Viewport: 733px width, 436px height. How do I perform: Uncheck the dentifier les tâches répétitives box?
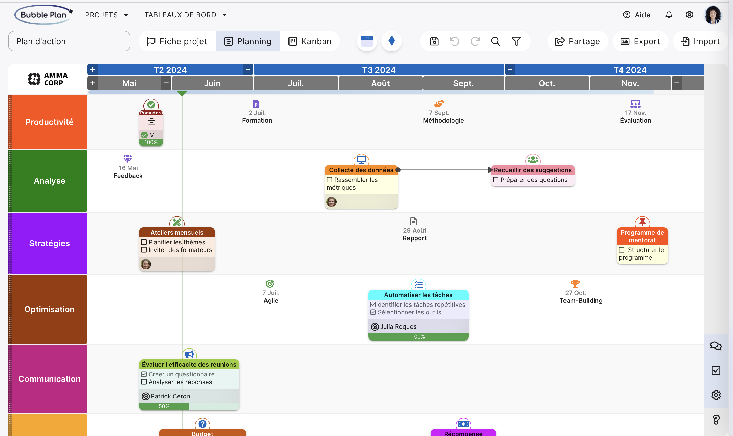[373, 305]
